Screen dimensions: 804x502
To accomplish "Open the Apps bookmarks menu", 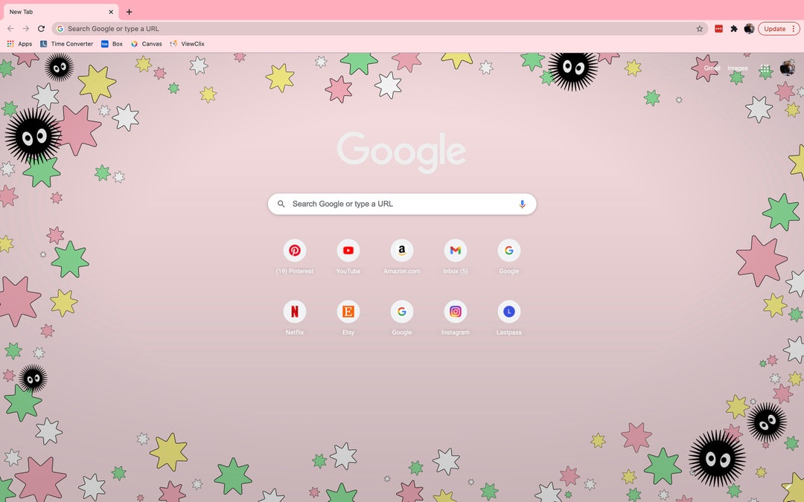I will pos(25,43).
